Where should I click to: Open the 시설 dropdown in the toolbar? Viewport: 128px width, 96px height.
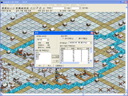click(76, 8)
